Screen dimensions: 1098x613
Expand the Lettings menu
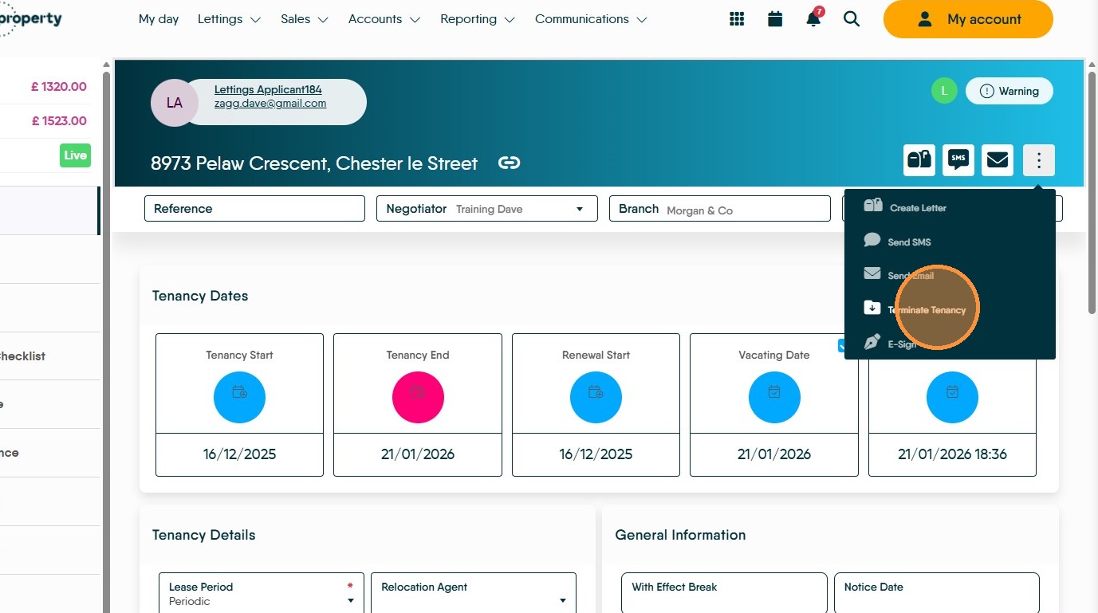(x=229, y=19)
